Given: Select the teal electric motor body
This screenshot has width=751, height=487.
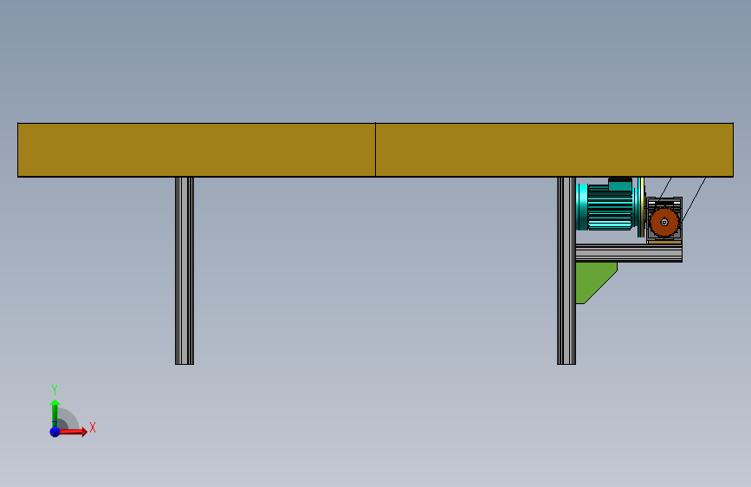Looking at the screenshot, I should pyautogui.click(x=609, y=207).
